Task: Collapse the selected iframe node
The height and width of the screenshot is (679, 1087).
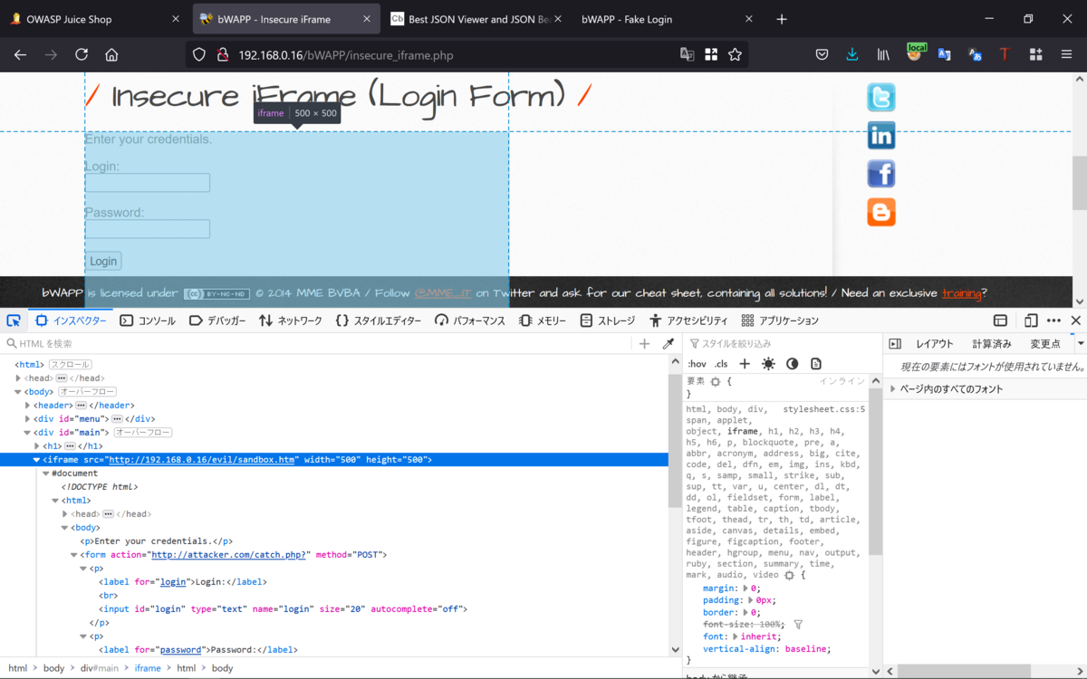Action: 37,460
